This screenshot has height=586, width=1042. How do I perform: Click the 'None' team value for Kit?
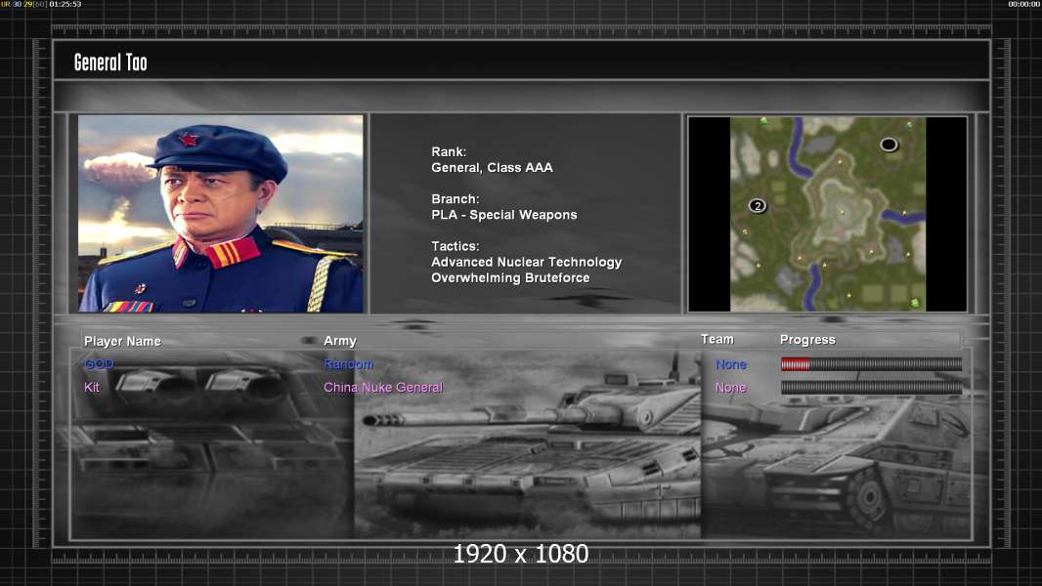click(x=731, y=387)
